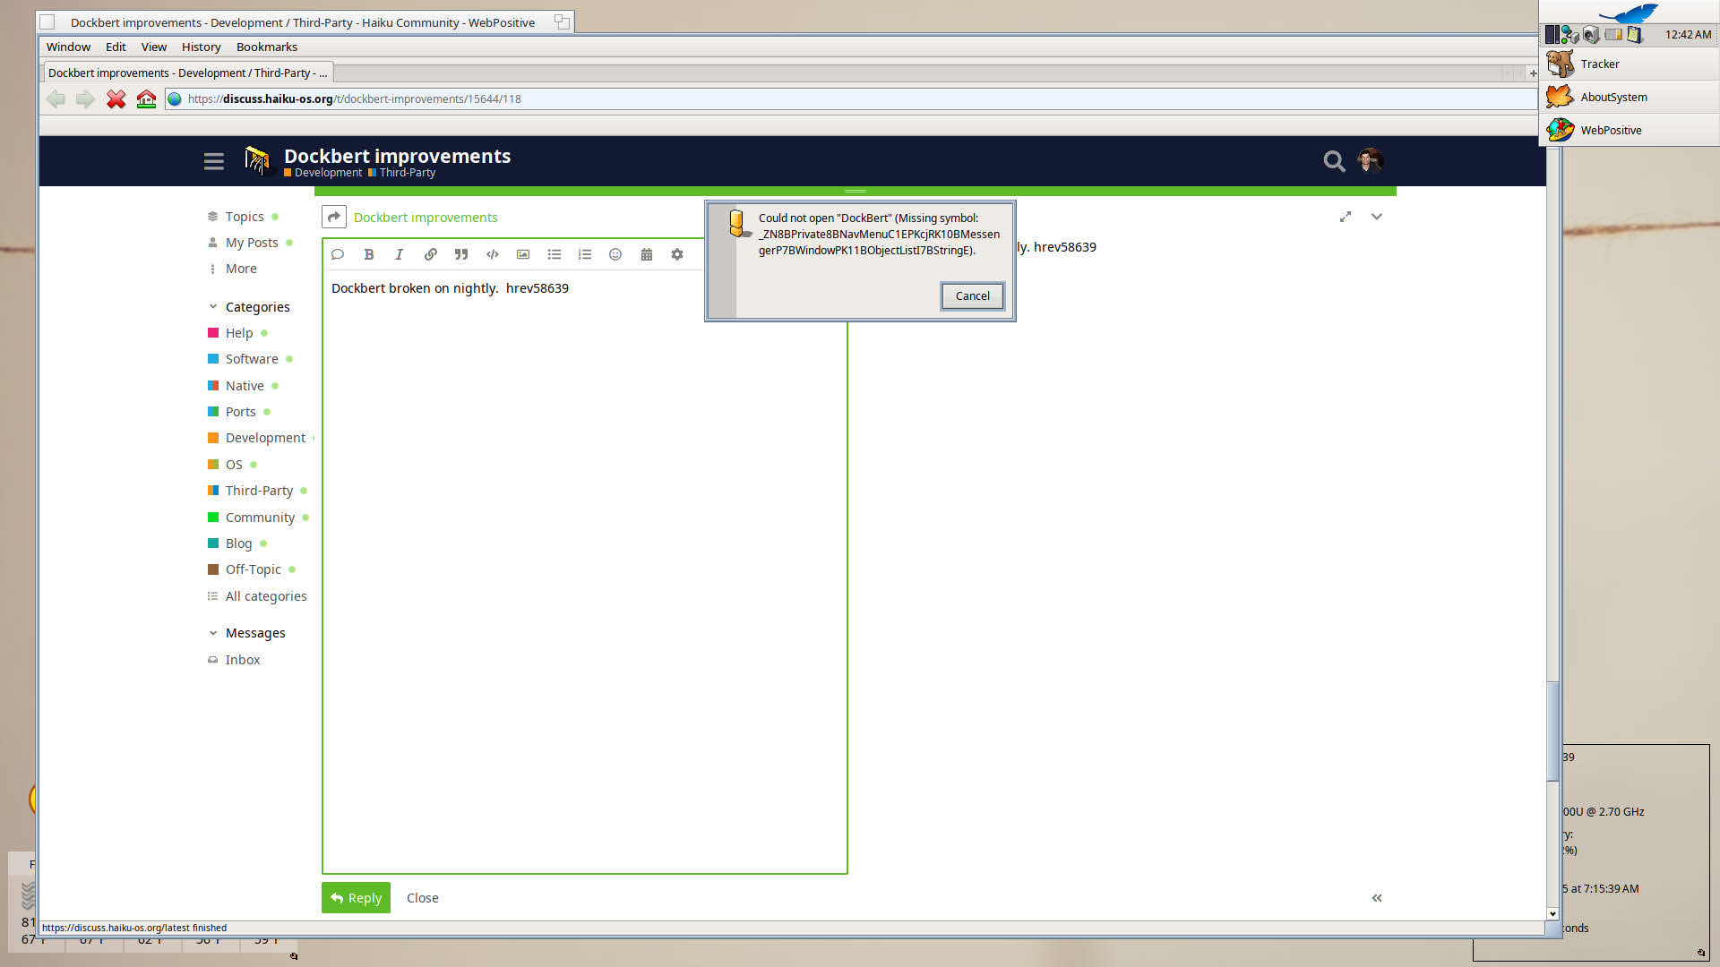Screen dimensions: 1720x967
Task: Click the Reply button
Action: (356, 898)
